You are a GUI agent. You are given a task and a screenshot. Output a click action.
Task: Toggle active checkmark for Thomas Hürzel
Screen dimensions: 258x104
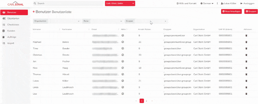(123, 74)
